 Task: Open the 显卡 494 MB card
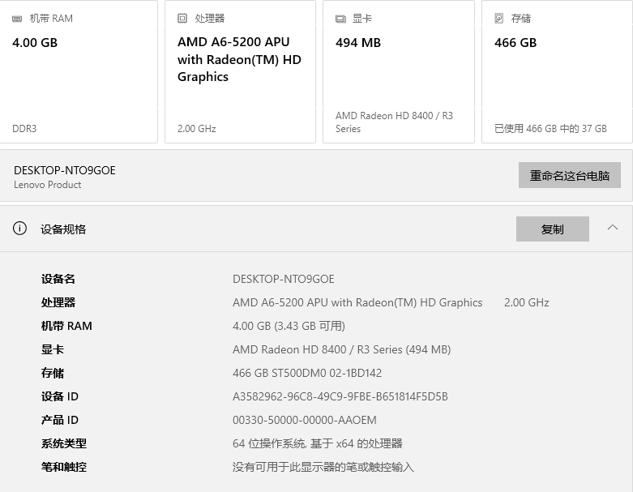pyautogui.click(x=399, y=71)
